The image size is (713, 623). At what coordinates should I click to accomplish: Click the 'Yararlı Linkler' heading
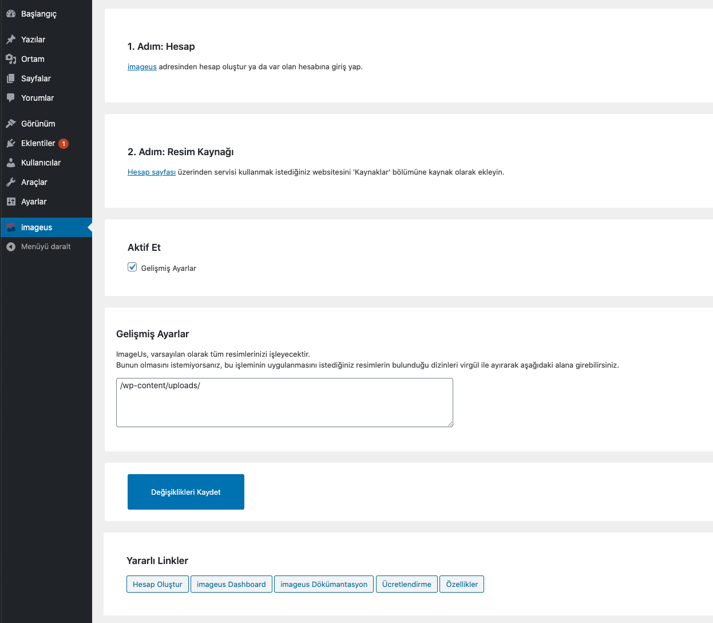pos(157,561)
